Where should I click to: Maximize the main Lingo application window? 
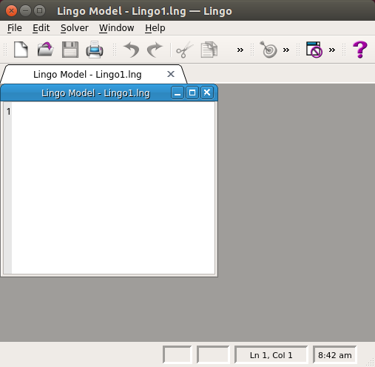(39, 11)
